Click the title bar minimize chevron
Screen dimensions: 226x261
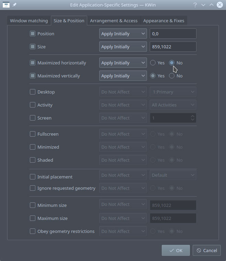coord(203,5)
